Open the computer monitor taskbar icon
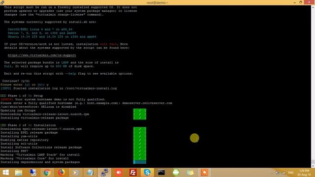315x177 pixels. click(x=33, y=173)
